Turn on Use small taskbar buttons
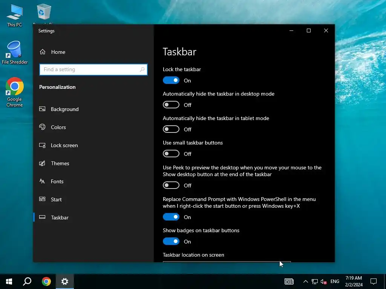The width and height of the screenshot is (386, 289). [x=171, y=154]
